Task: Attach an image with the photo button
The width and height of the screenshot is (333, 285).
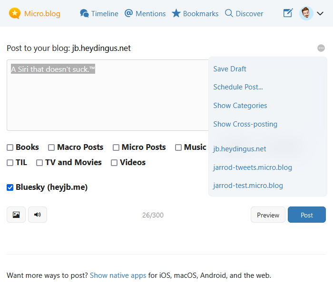Action: click(16, 215)
